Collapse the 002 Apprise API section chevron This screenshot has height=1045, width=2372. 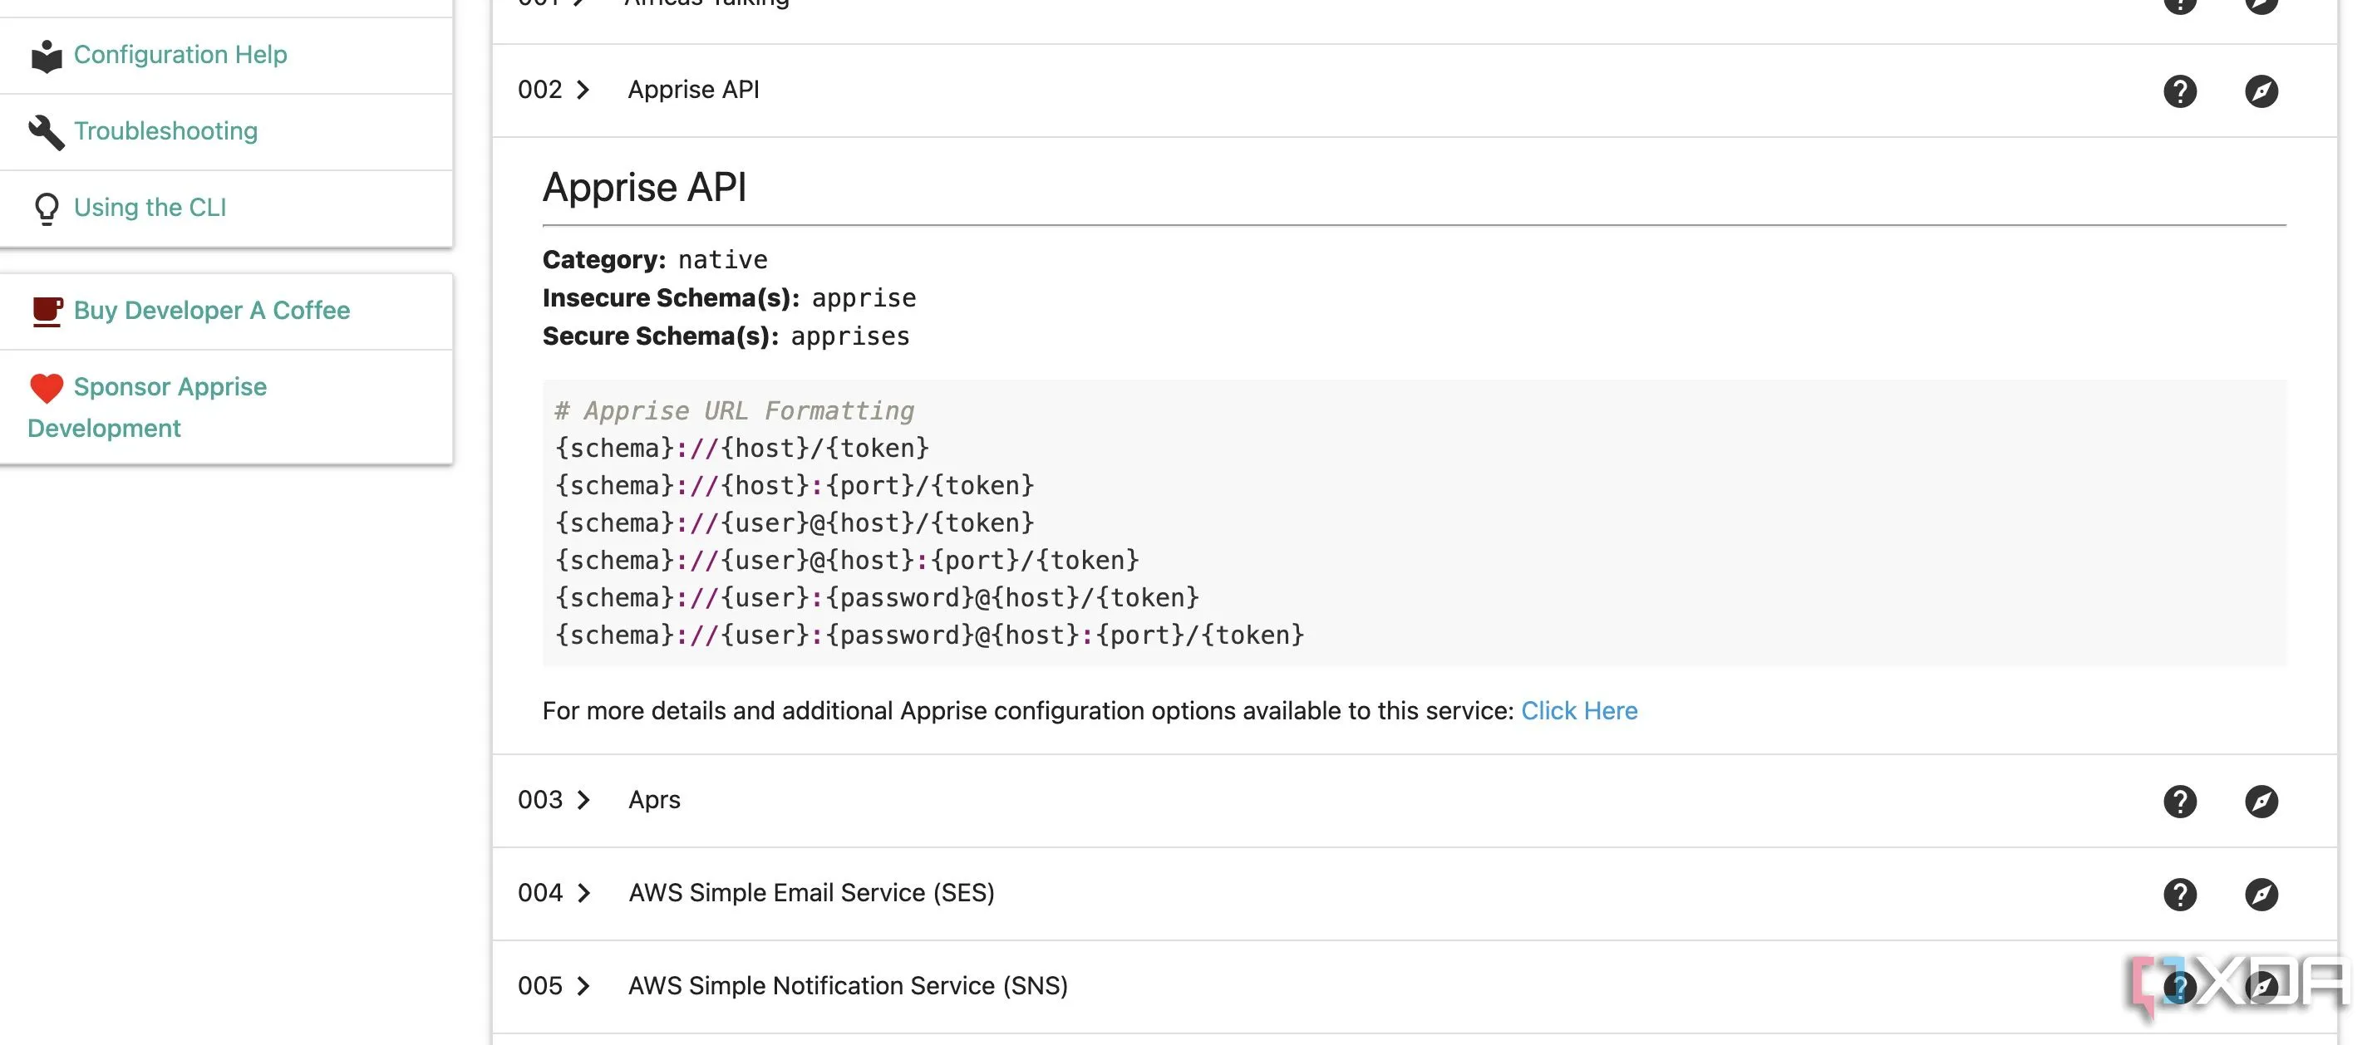point(583,91)
